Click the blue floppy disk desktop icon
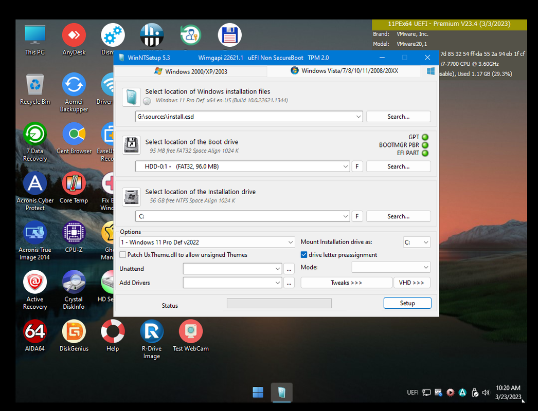Image resolution: width=538 pixels, height=411 pixels. click(x=229, y=35)
